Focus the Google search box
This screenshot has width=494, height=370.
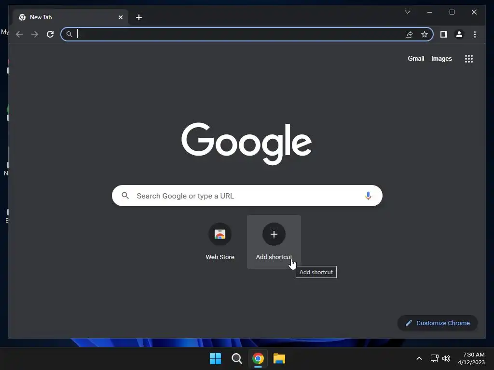[x=247, y=196]
